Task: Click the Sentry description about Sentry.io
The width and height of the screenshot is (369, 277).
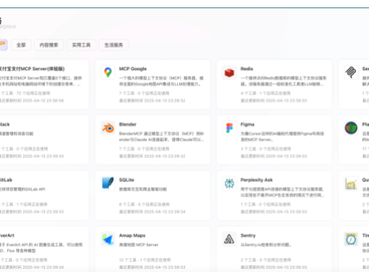Action: [x=266, y=244]
